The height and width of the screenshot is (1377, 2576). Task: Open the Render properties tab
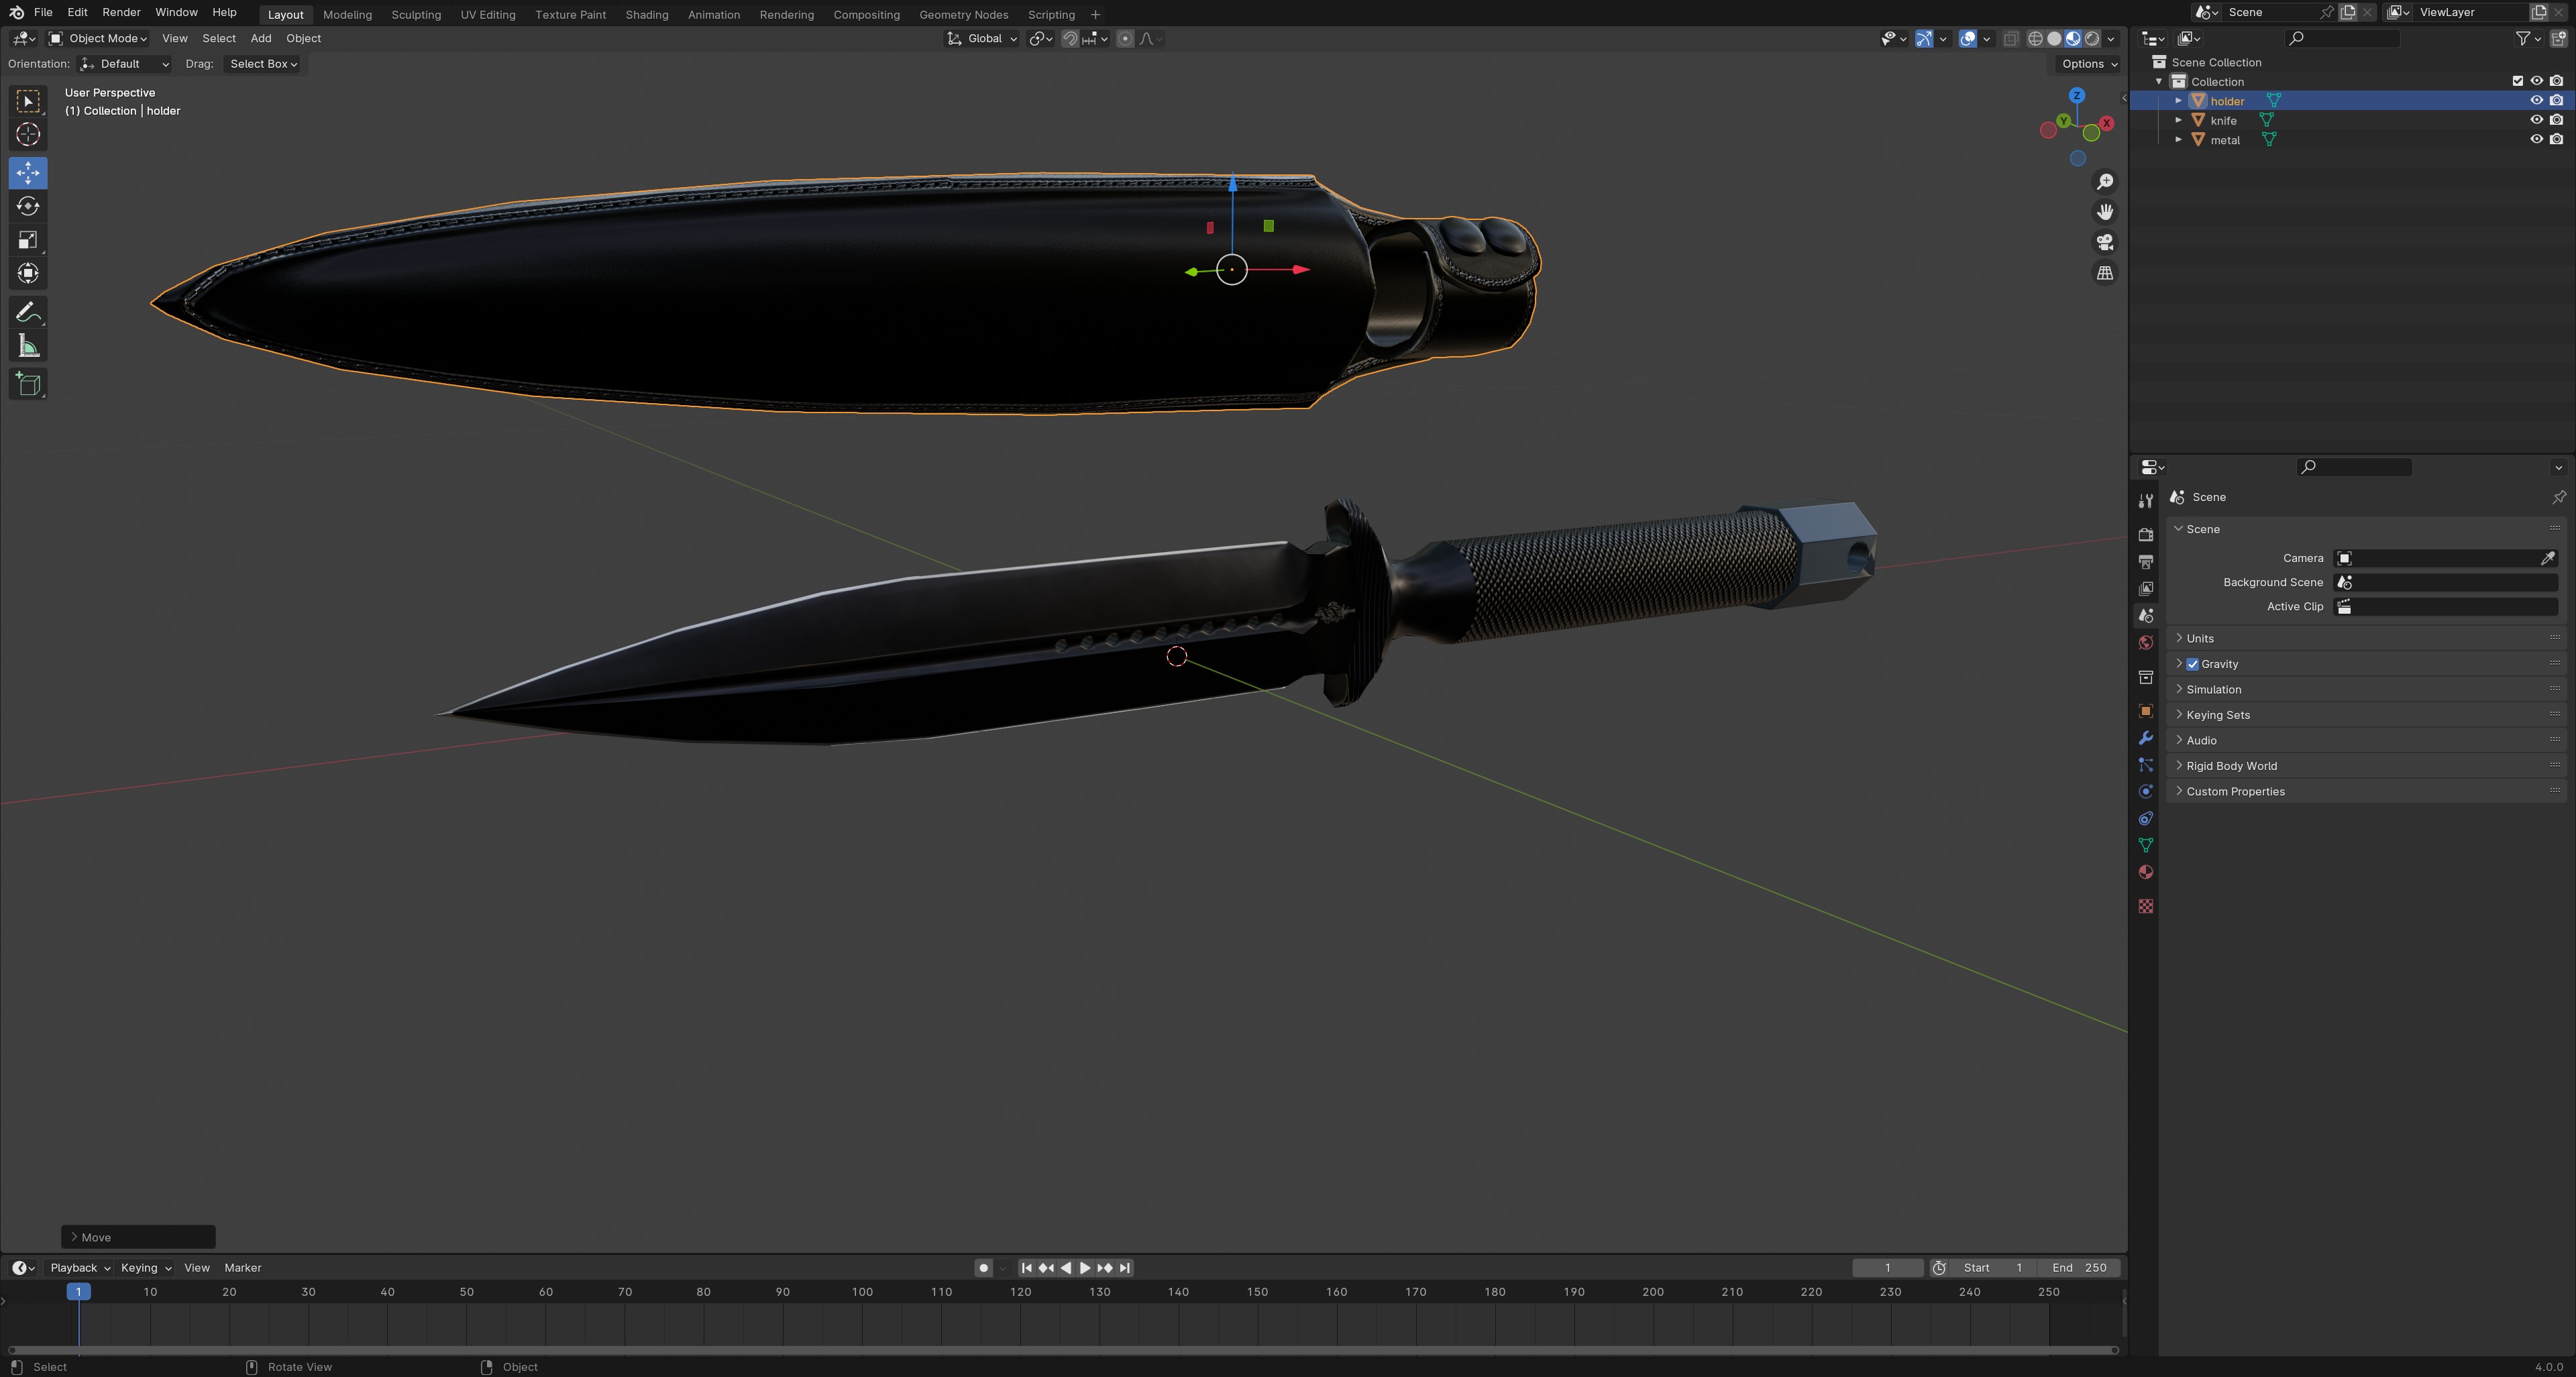coord(2145,535)
